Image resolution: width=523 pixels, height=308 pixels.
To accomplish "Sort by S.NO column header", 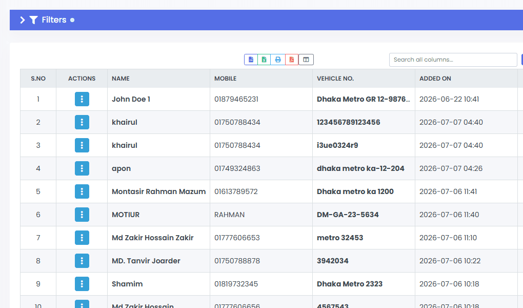I will click(38, 79).
